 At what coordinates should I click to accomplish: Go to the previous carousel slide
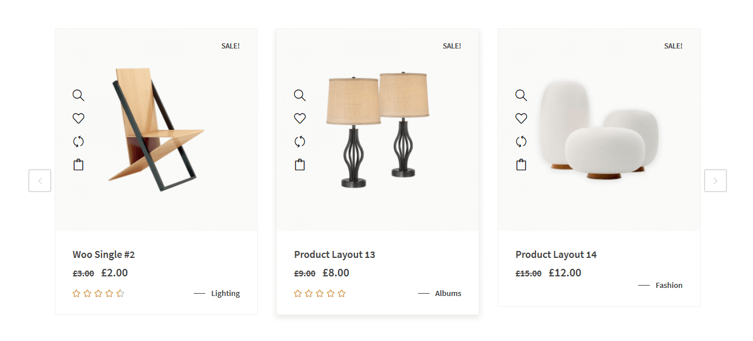tap(40, 181)
